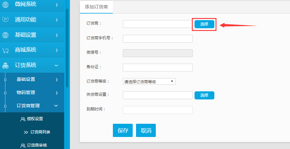
Task: Open the 订货商列表 menu item
Action: coord(40,132)
